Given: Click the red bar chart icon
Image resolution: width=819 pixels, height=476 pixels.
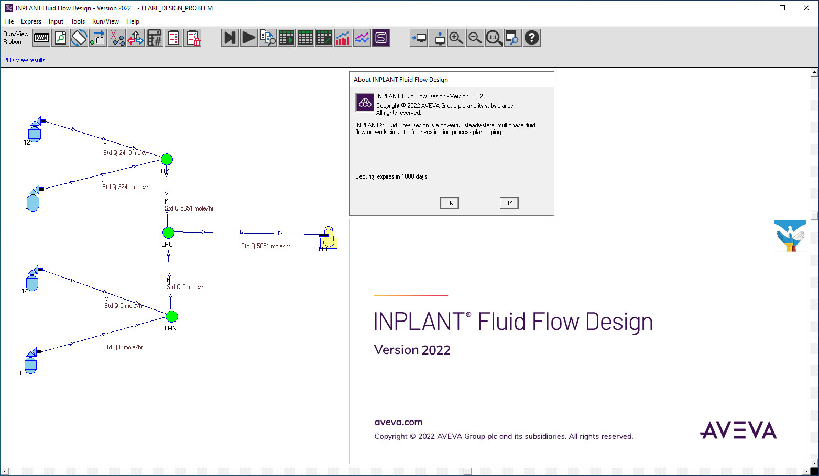Looking at the screenshot, I should [x=343, y=38].
